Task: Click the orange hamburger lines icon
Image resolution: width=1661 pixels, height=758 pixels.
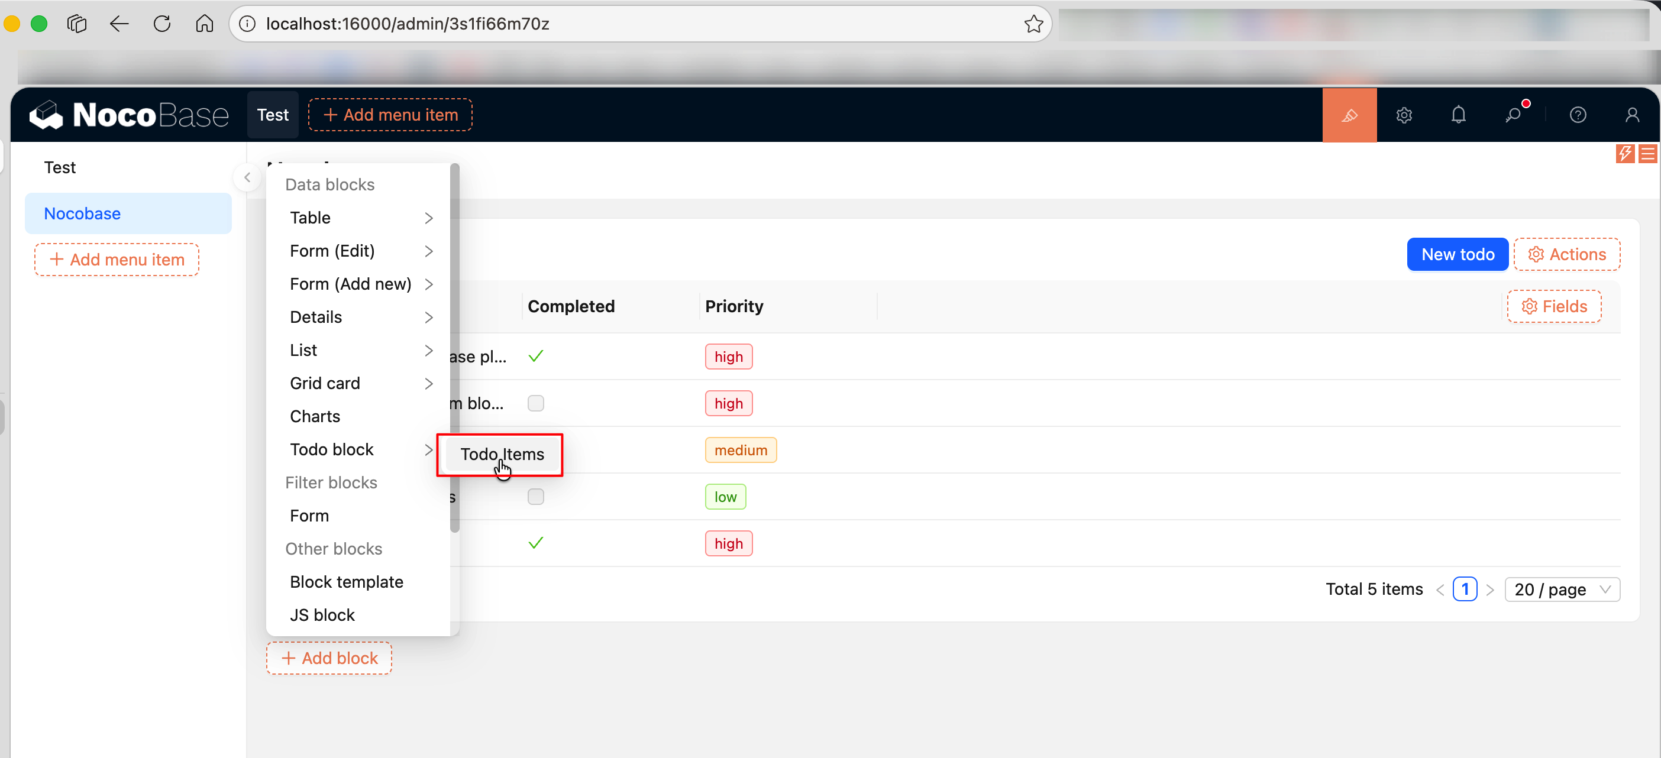Action: [1647, 153]
